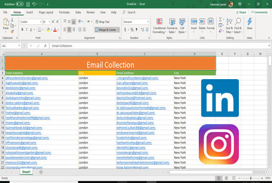The image size is (272, 183).
Task: Select column E header
Action: coord(222,54)
